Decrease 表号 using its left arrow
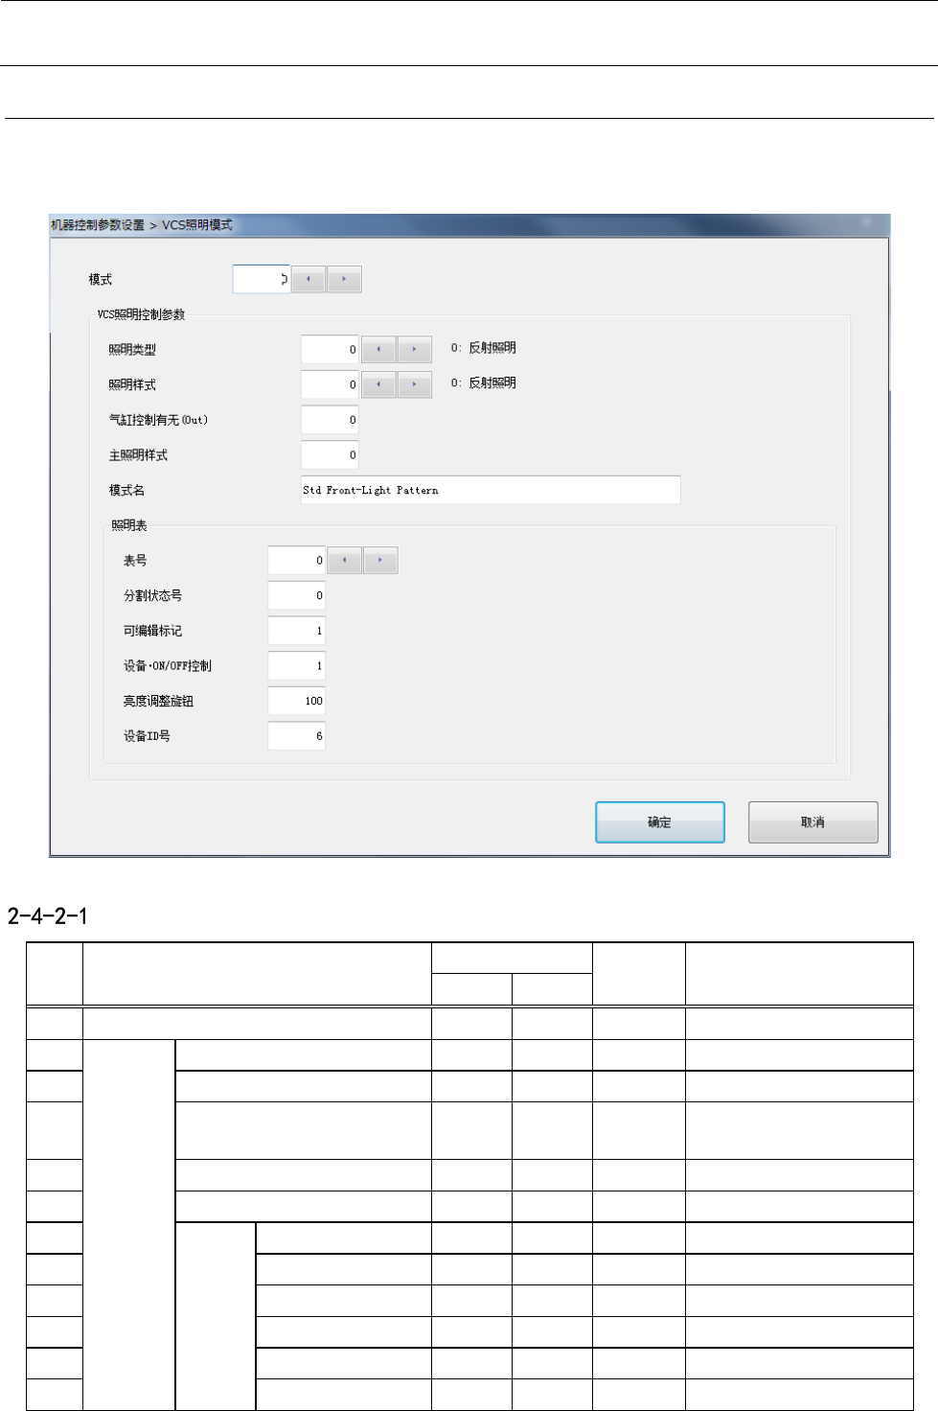The height and width of the screenshot is (1411, 938). click(x=344, y=560)
